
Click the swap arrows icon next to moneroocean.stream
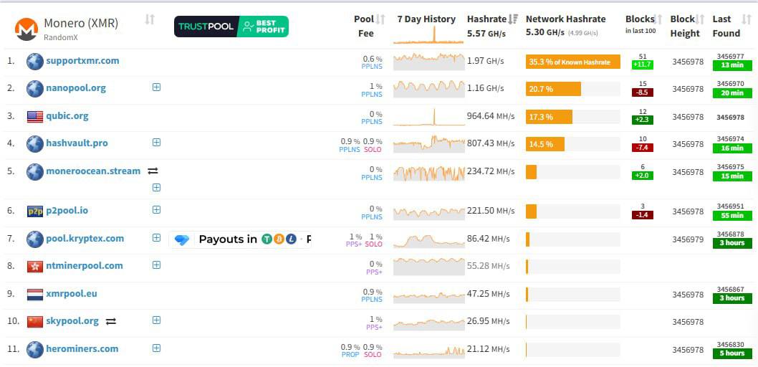153,171
